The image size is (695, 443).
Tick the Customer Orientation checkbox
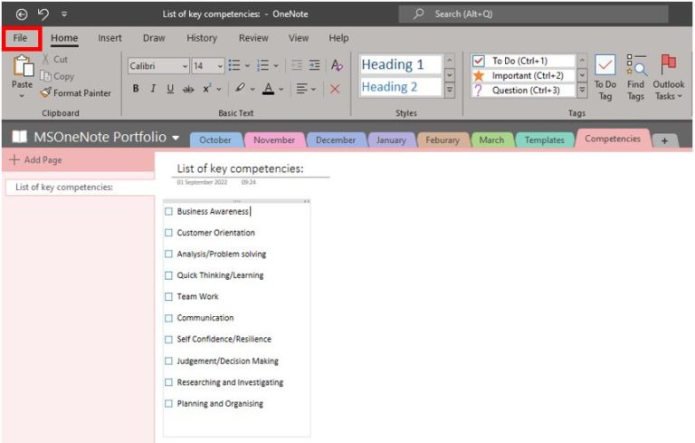click(168, 233)
